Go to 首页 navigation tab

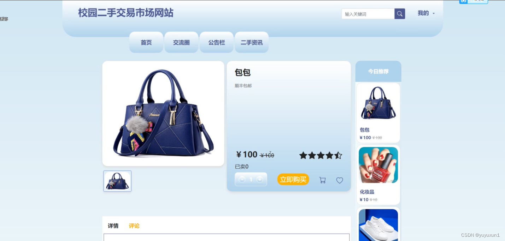146,42
